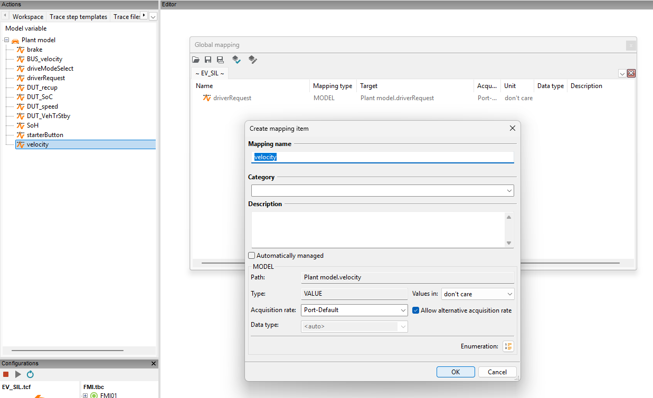Click the Unit column header
The height and width of the screenshot is (398, 653).
[510, 86]
